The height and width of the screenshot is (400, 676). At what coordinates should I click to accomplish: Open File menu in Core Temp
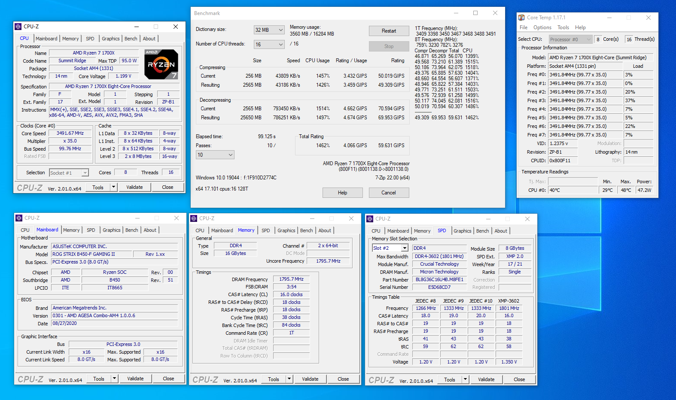coord(524,27)
